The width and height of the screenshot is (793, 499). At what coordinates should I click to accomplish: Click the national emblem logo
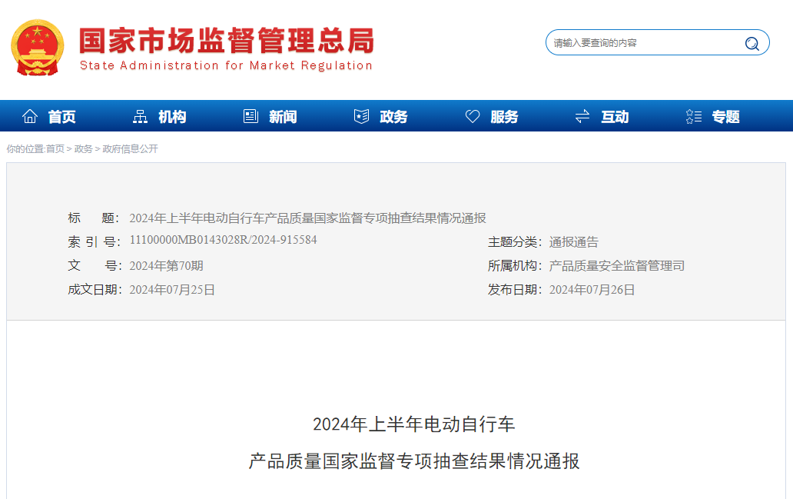point(37,48)
